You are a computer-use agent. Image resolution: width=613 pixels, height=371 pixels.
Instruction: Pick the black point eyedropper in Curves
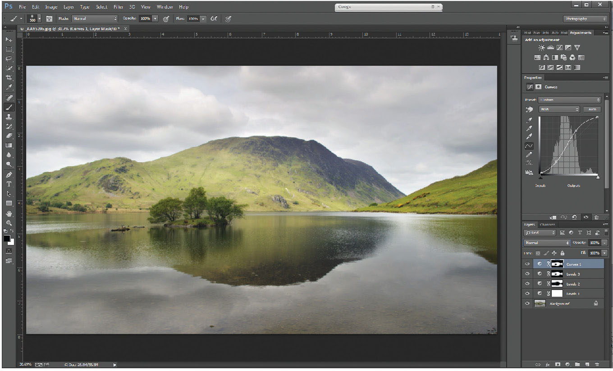(x=530, y=120)
